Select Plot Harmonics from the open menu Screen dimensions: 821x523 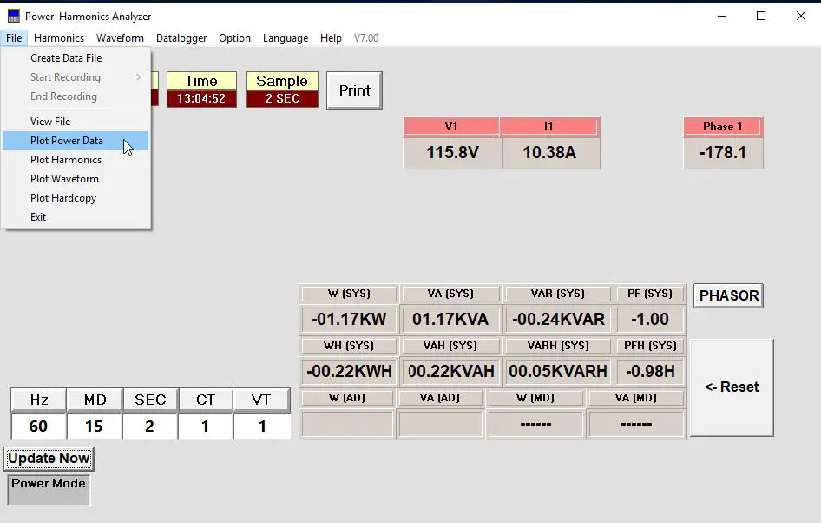tap(66, 159)
